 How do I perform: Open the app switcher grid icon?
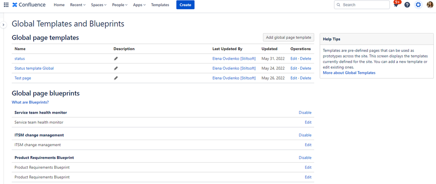(6, 5)
